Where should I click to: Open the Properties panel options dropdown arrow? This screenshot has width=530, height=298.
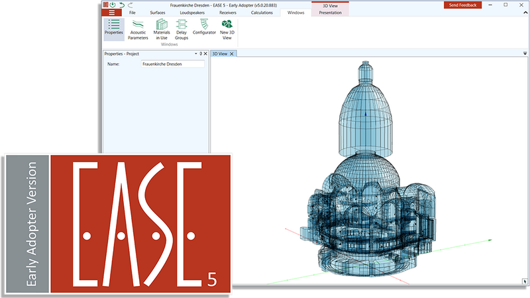[x=195, y=54]
